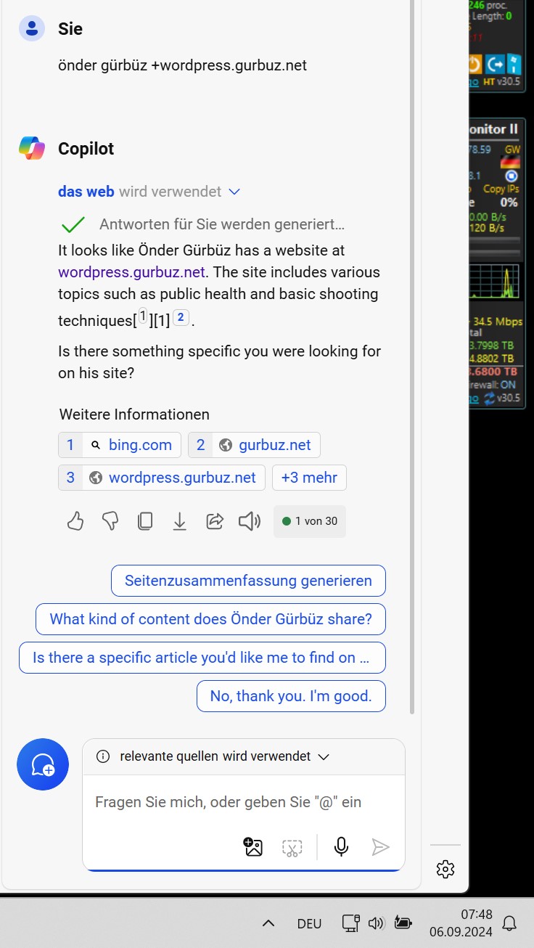Open the wordpress.gurbuz.net link in the answer
The width and height of the screenshot is (534, 948).
tap(132, 272)
